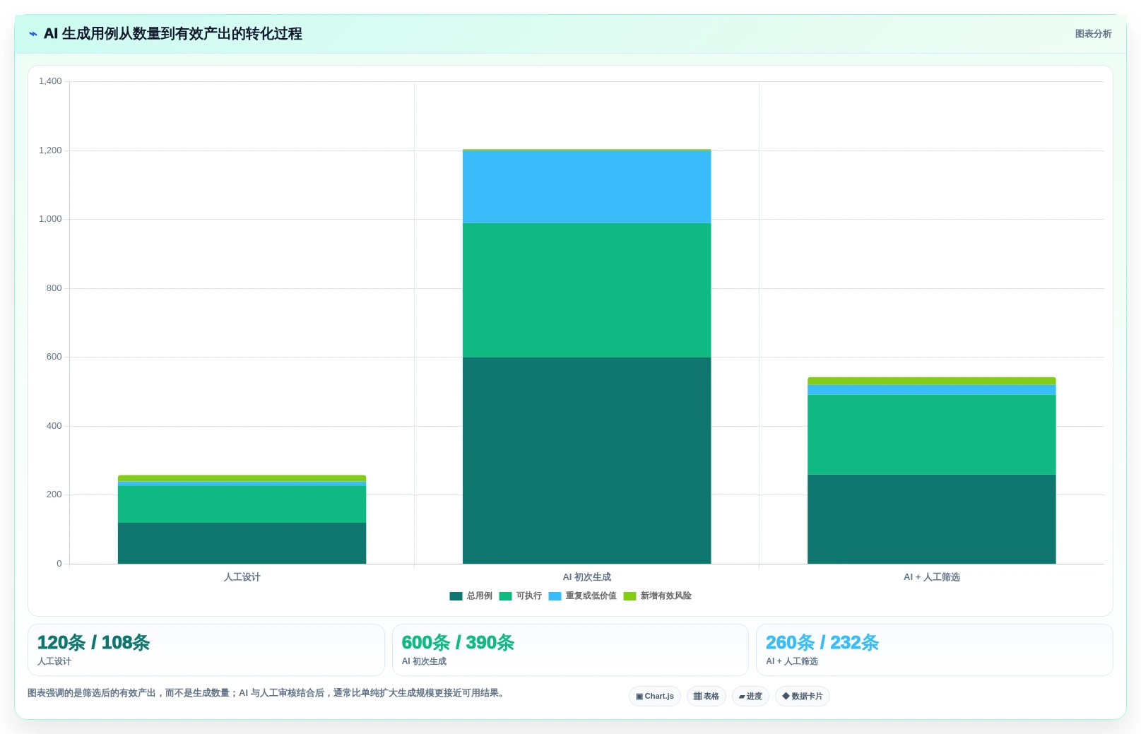Click the 新增有效风险 legend label
Image resolution: width=1141 pixels, height=734 pixels.
[666, 596]
